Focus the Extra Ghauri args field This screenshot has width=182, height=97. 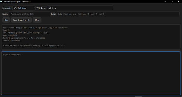[x=118, y=14]
